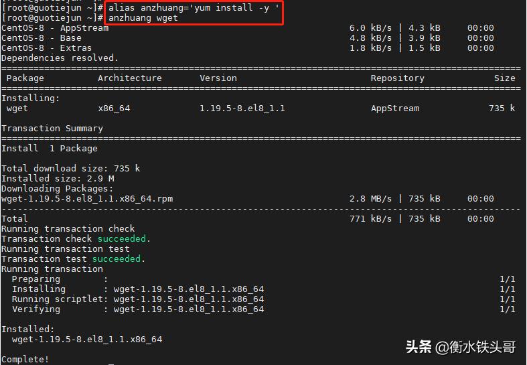
Task: Click the '735 k' size in table row
Action: [x=502, y=108]
